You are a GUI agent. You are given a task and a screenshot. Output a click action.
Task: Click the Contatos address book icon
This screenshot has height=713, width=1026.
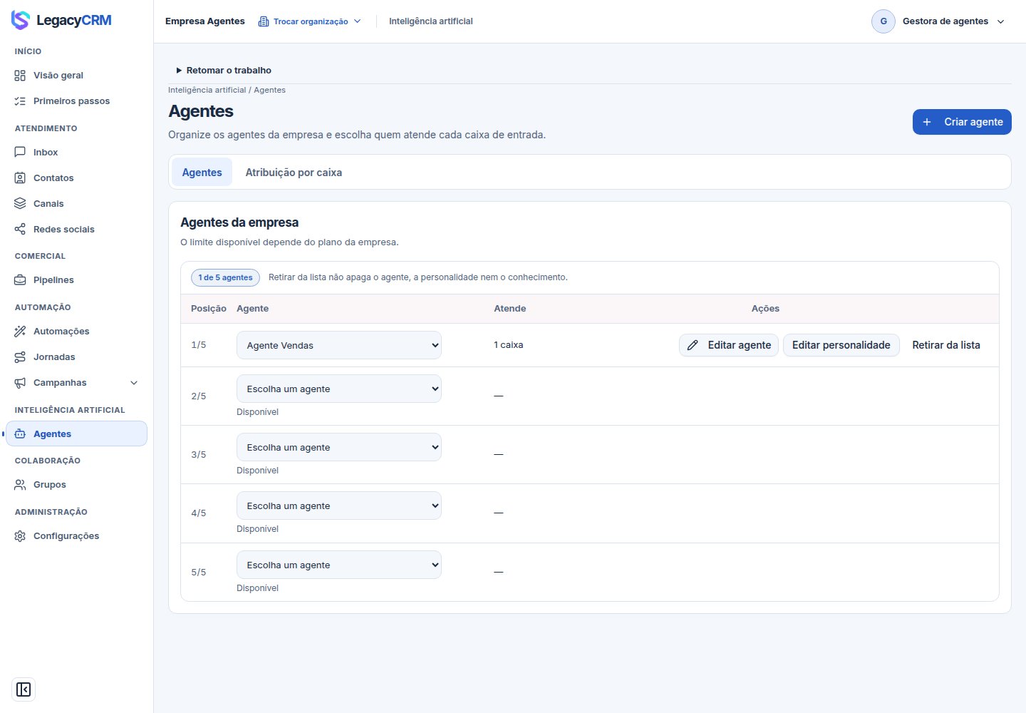[x=20, y=178]
